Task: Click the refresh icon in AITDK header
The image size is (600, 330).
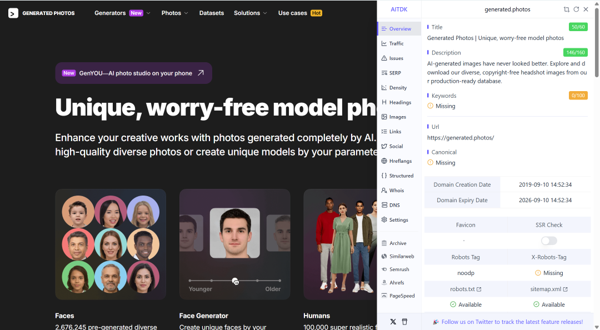Action: point(576,9)
